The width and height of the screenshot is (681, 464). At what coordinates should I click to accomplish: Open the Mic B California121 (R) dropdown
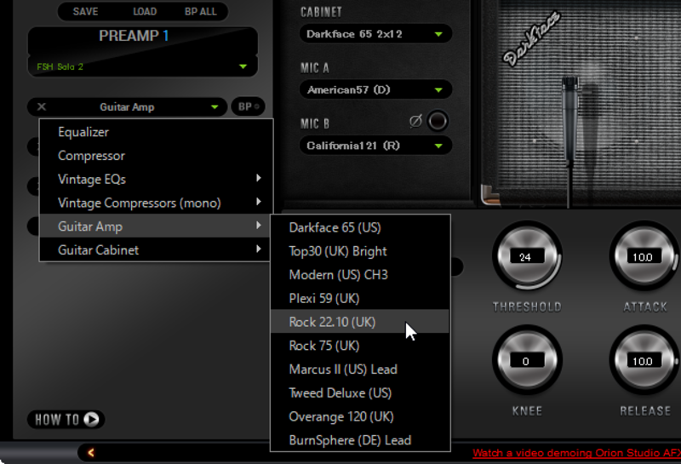(x=375, y=146)
